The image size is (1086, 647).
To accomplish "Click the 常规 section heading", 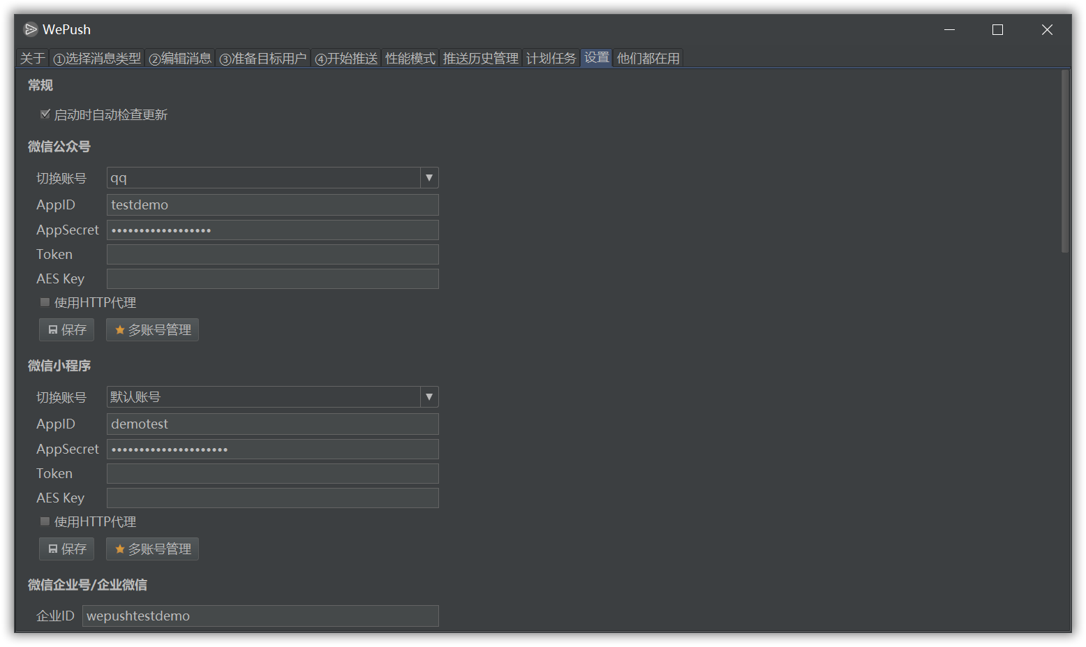I will click(40, 85).
